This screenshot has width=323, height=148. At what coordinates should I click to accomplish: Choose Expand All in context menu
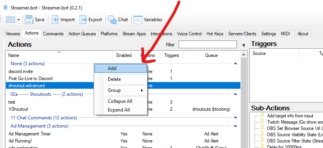click(x=120, y=110)
